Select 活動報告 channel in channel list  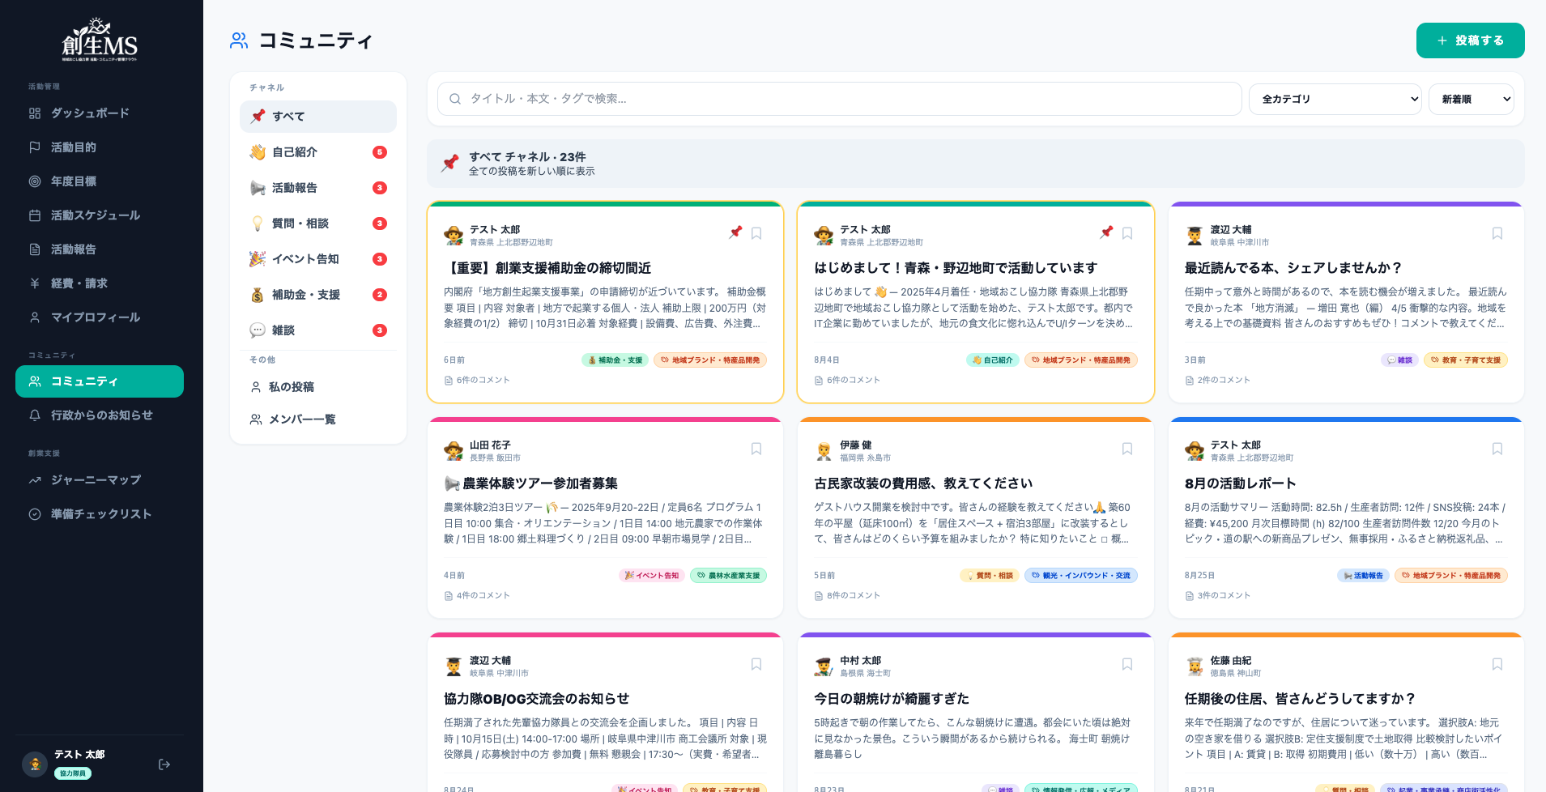[318, 188]
